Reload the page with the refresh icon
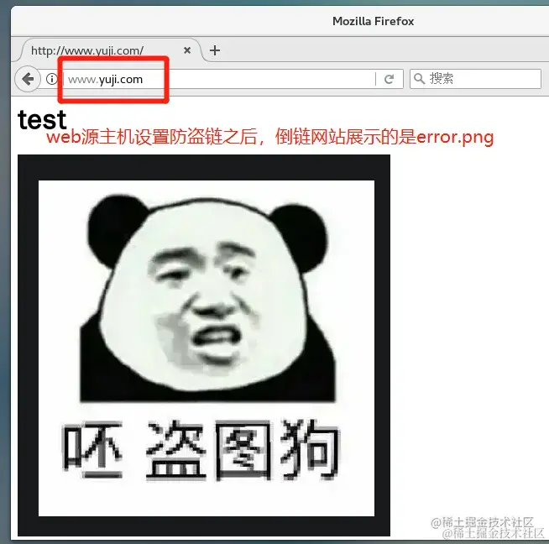Screen dimensions: 549x544 (x=389, y=79)
